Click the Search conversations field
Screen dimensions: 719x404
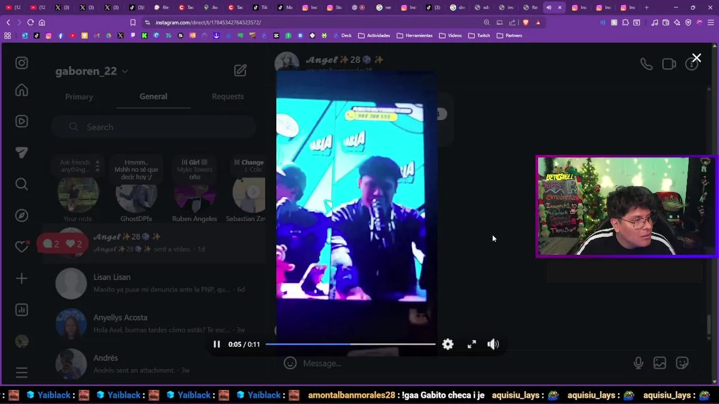154,127
